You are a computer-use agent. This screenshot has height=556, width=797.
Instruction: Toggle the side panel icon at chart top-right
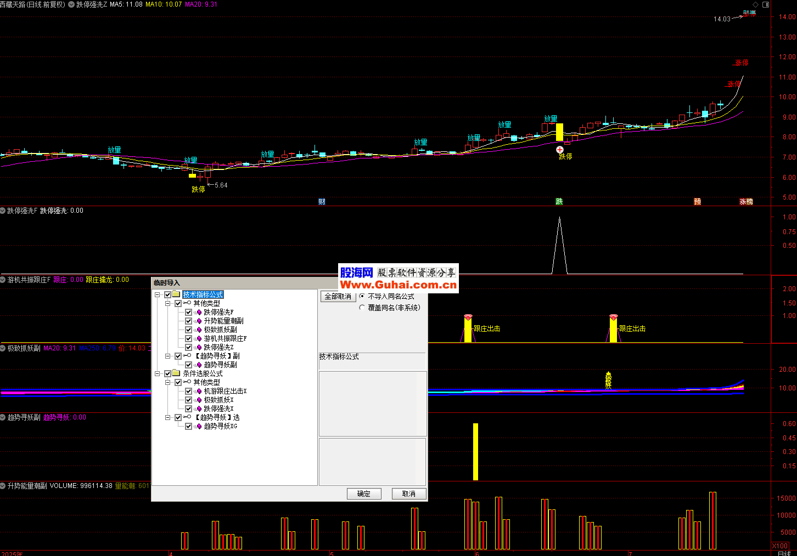[x=766, y=4]
